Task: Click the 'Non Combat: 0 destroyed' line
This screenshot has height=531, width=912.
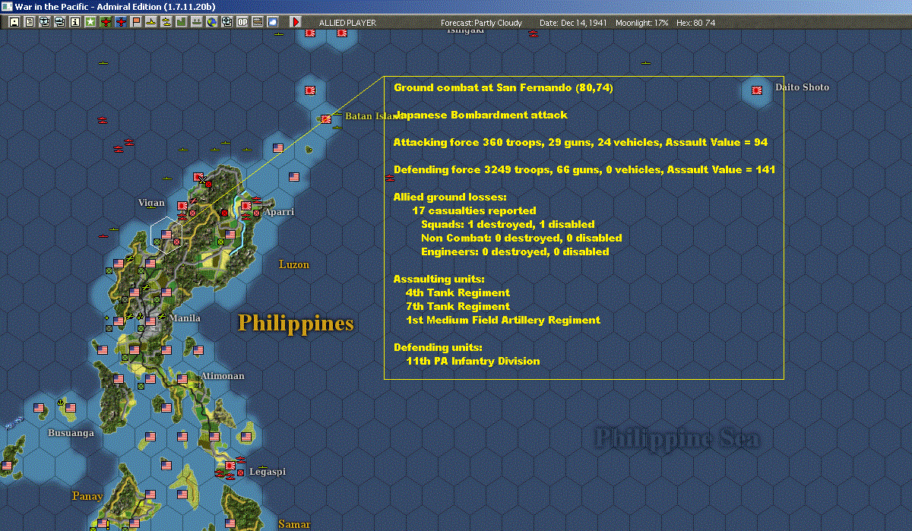Action: click(x=521, y=238)
